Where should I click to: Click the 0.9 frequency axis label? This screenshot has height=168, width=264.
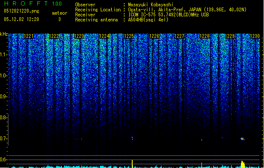tap(3, 97)
